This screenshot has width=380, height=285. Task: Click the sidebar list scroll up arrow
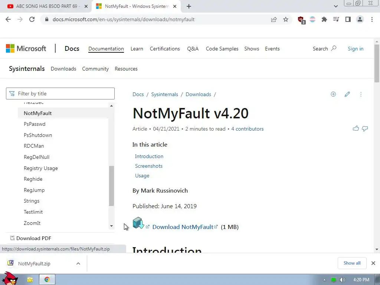click(111, 106)
